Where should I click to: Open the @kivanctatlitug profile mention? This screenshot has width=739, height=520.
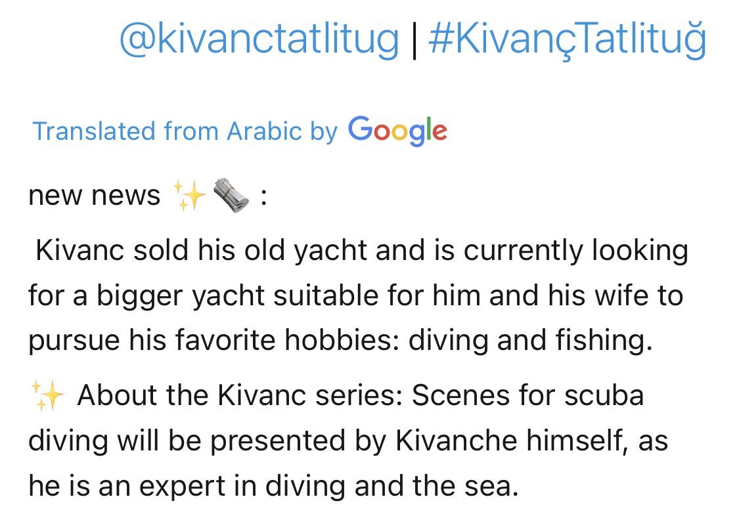[x=259, y=39]
